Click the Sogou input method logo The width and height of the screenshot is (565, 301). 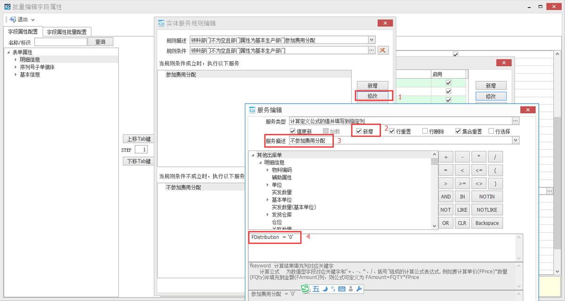click(306, 288)
